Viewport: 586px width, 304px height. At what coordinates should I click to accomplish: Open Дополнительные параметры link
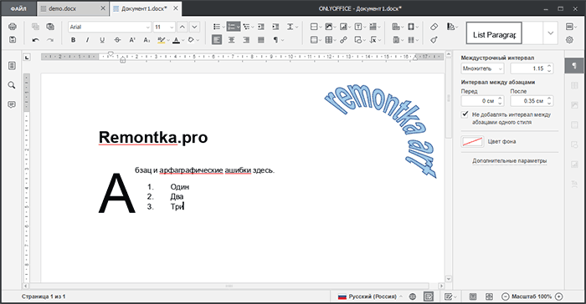point(509,160)
